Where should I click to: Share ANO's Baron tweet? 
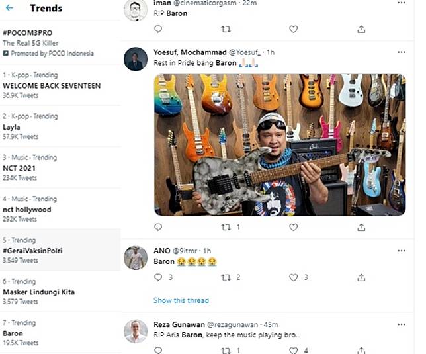pyautogui.click(x=361, y=278)
